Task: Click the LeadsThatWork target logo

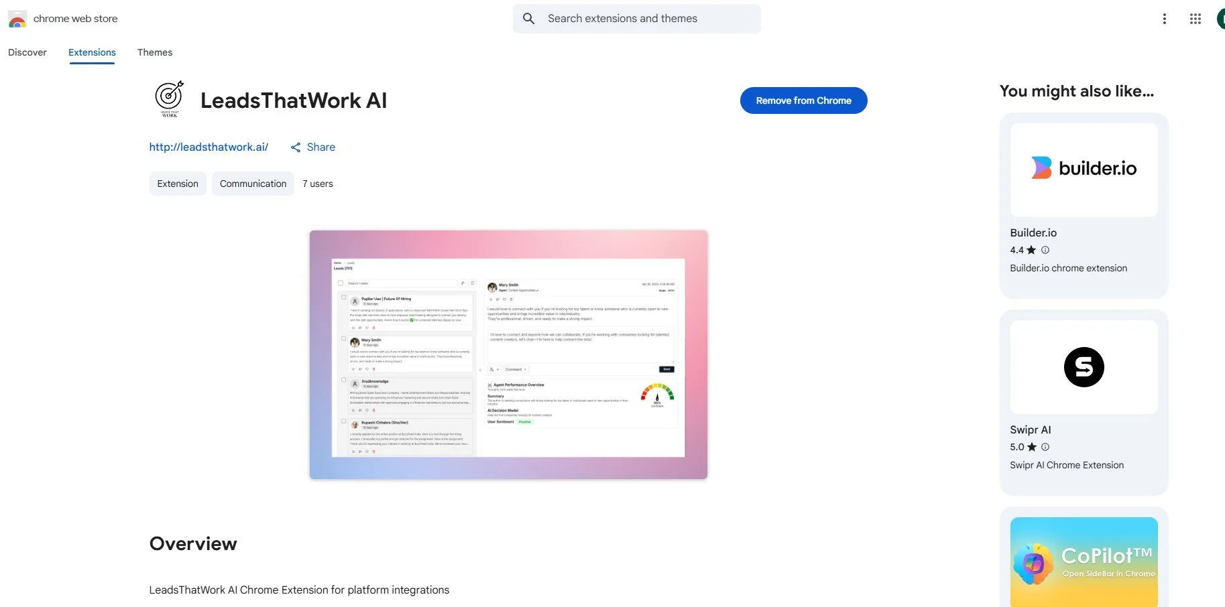Action: 170,99
